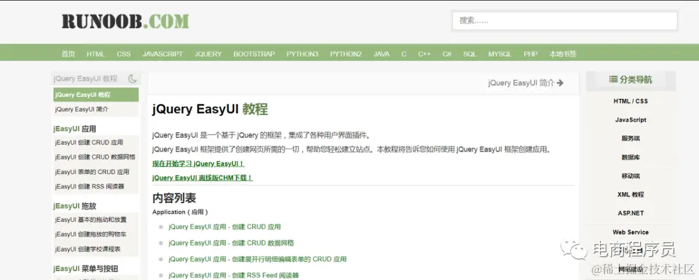Image resolution: width=699 pixels, height=280 pixels.
Task: Select sidebar item jEasyUI 基本的拖动和放置
Action: pos(96,219)
